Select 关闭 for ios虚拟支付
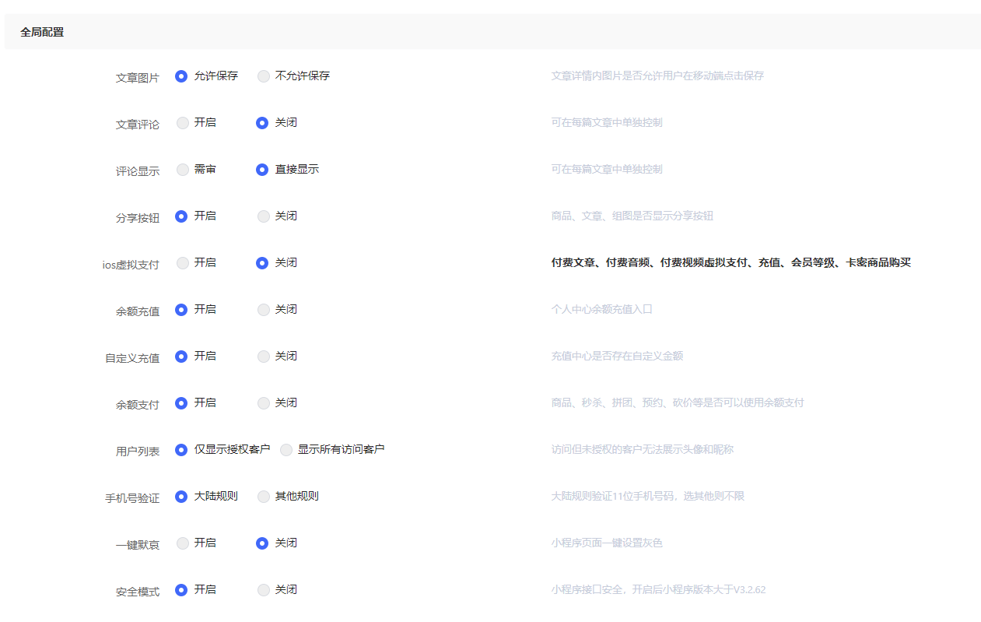Viewport: 981px width, 622px height. coord(262,263)
